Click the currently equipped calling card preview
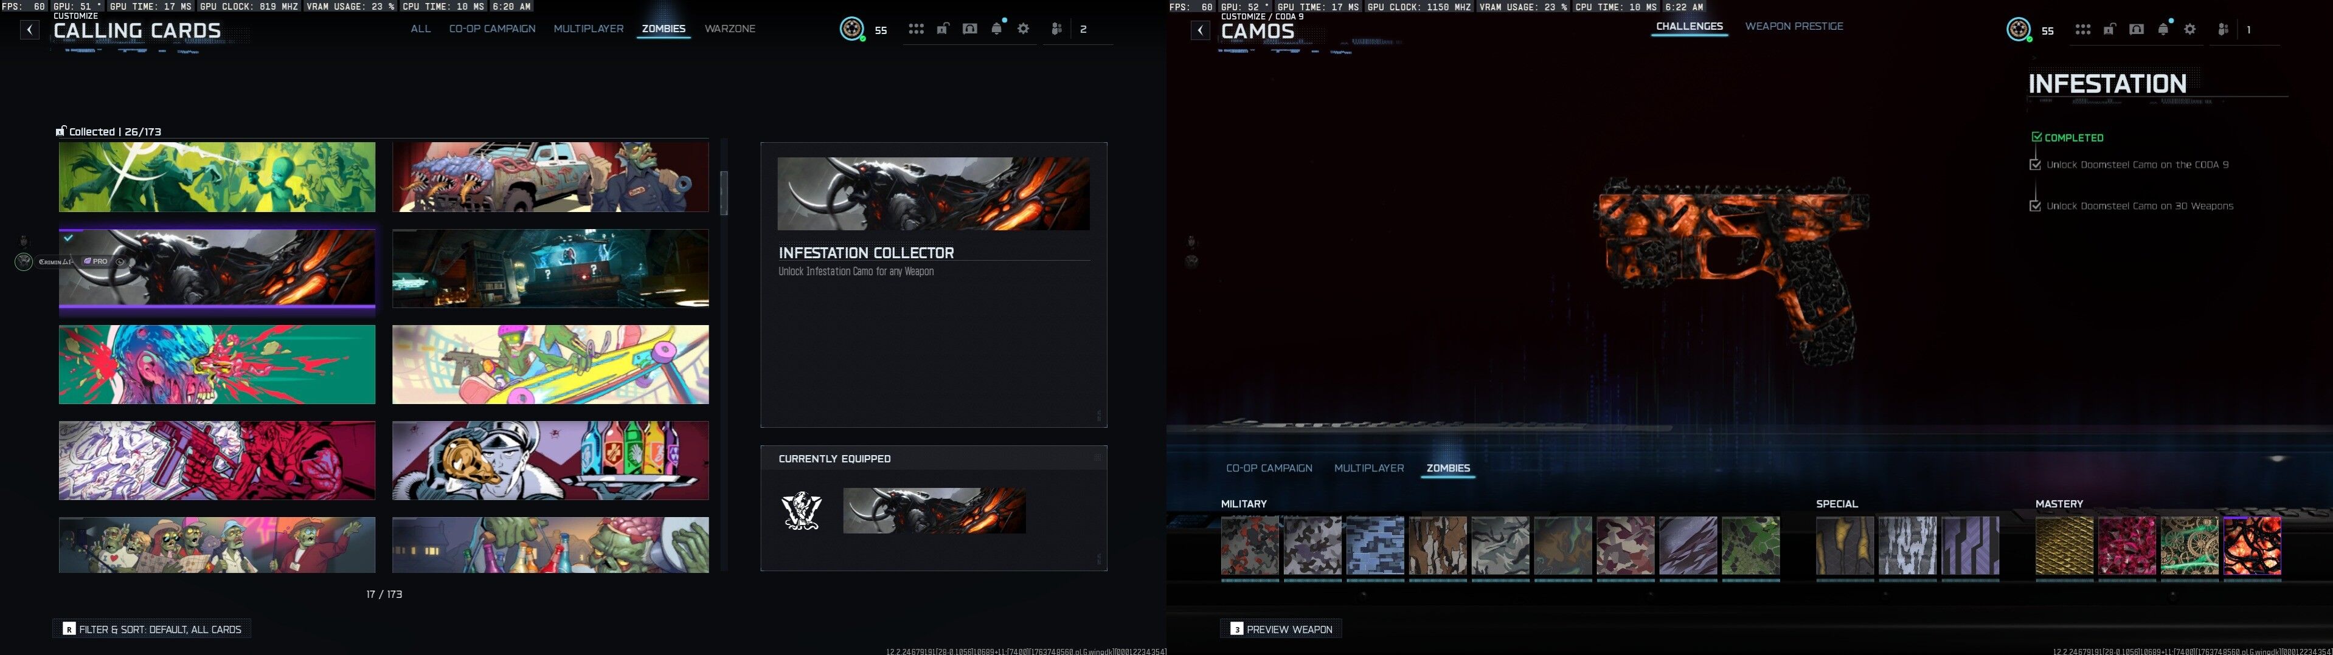The height and width of the screenshot is (655, 2333). pos(934,511)
